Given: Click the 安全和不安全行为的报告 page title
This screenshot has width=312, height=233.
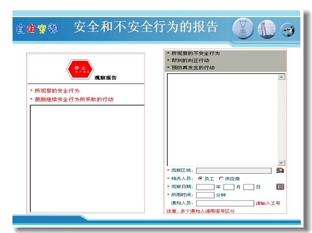Looking at the screenshot, I should point(146,27).
